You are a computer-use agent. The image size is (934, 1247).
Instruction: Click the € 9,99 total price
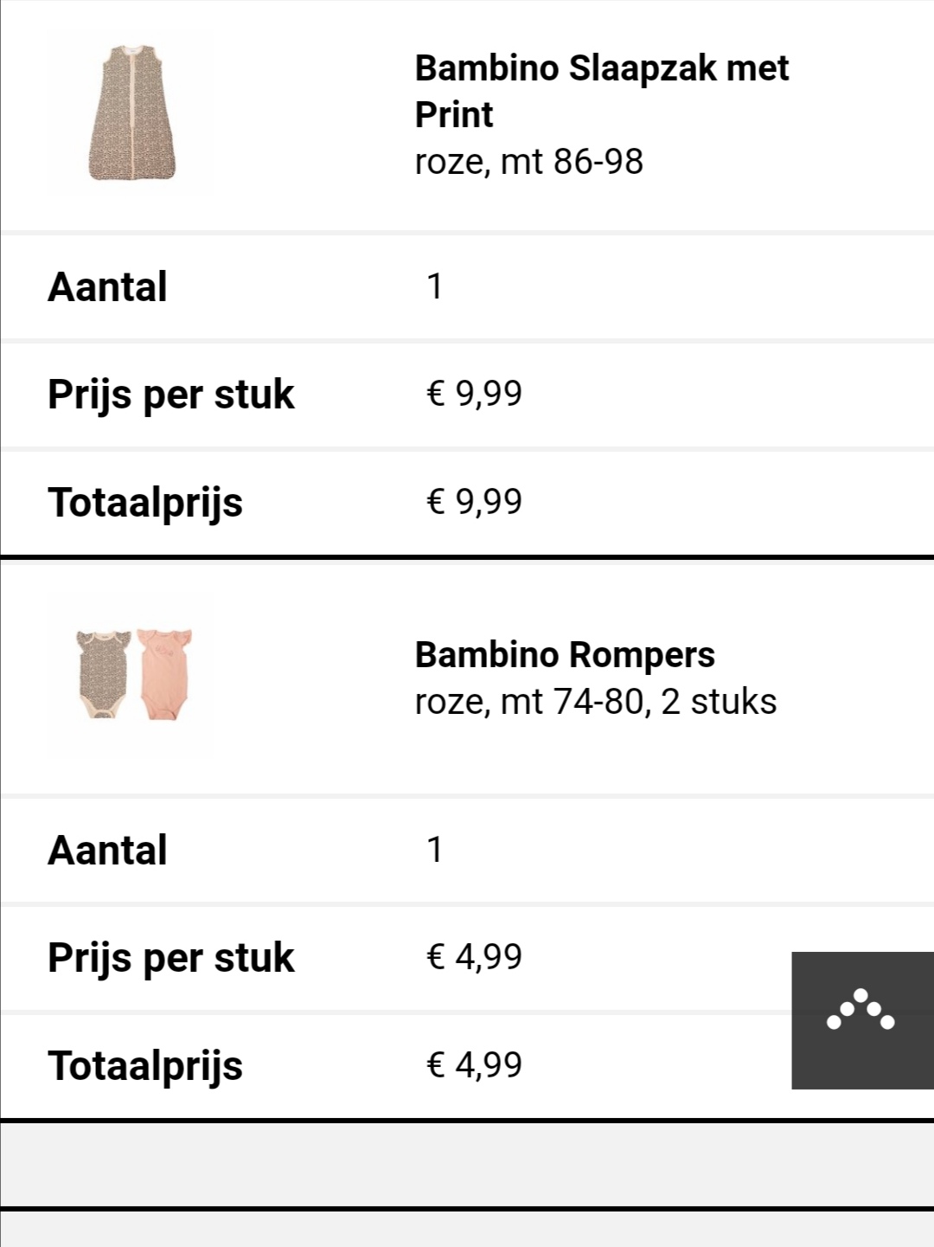coord(474,502)
